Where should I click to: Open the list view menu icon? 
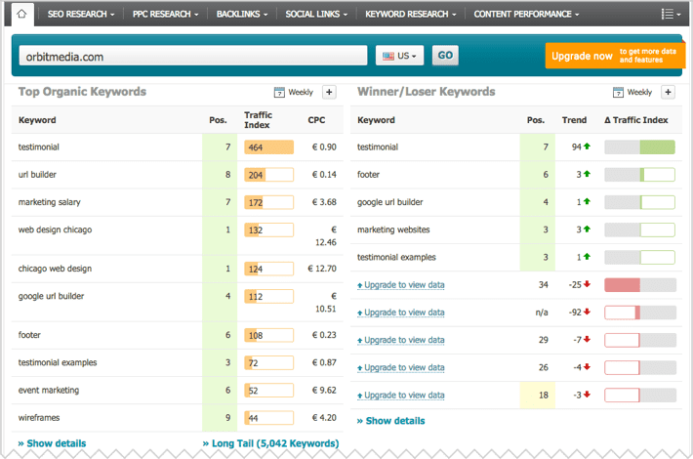tap(671, 14)
